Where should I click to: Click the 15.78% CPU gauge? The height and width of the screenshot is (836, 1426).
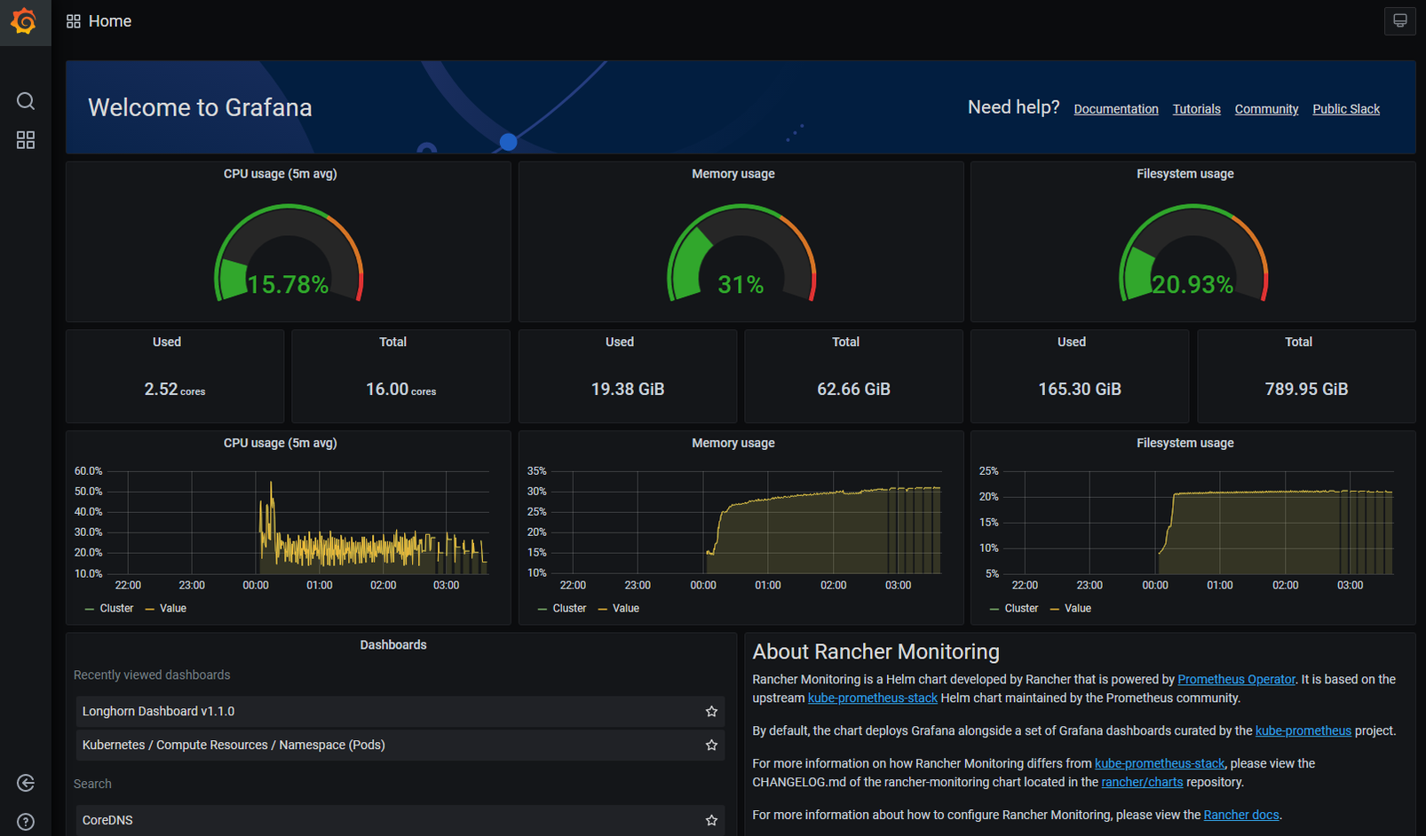point(289,254)
